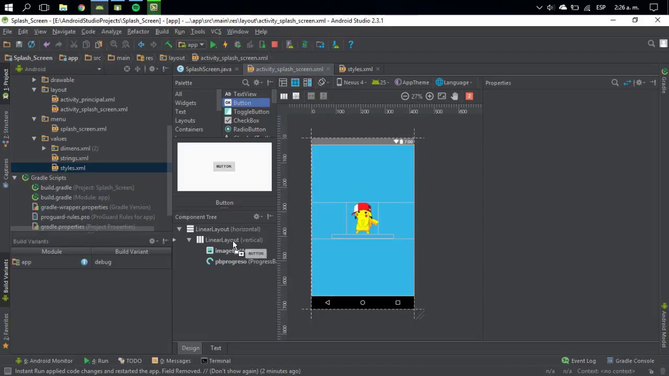This screenshot has width=669, height=376.
Task: Open the Windows Start menu
Action: coord(8,7)
